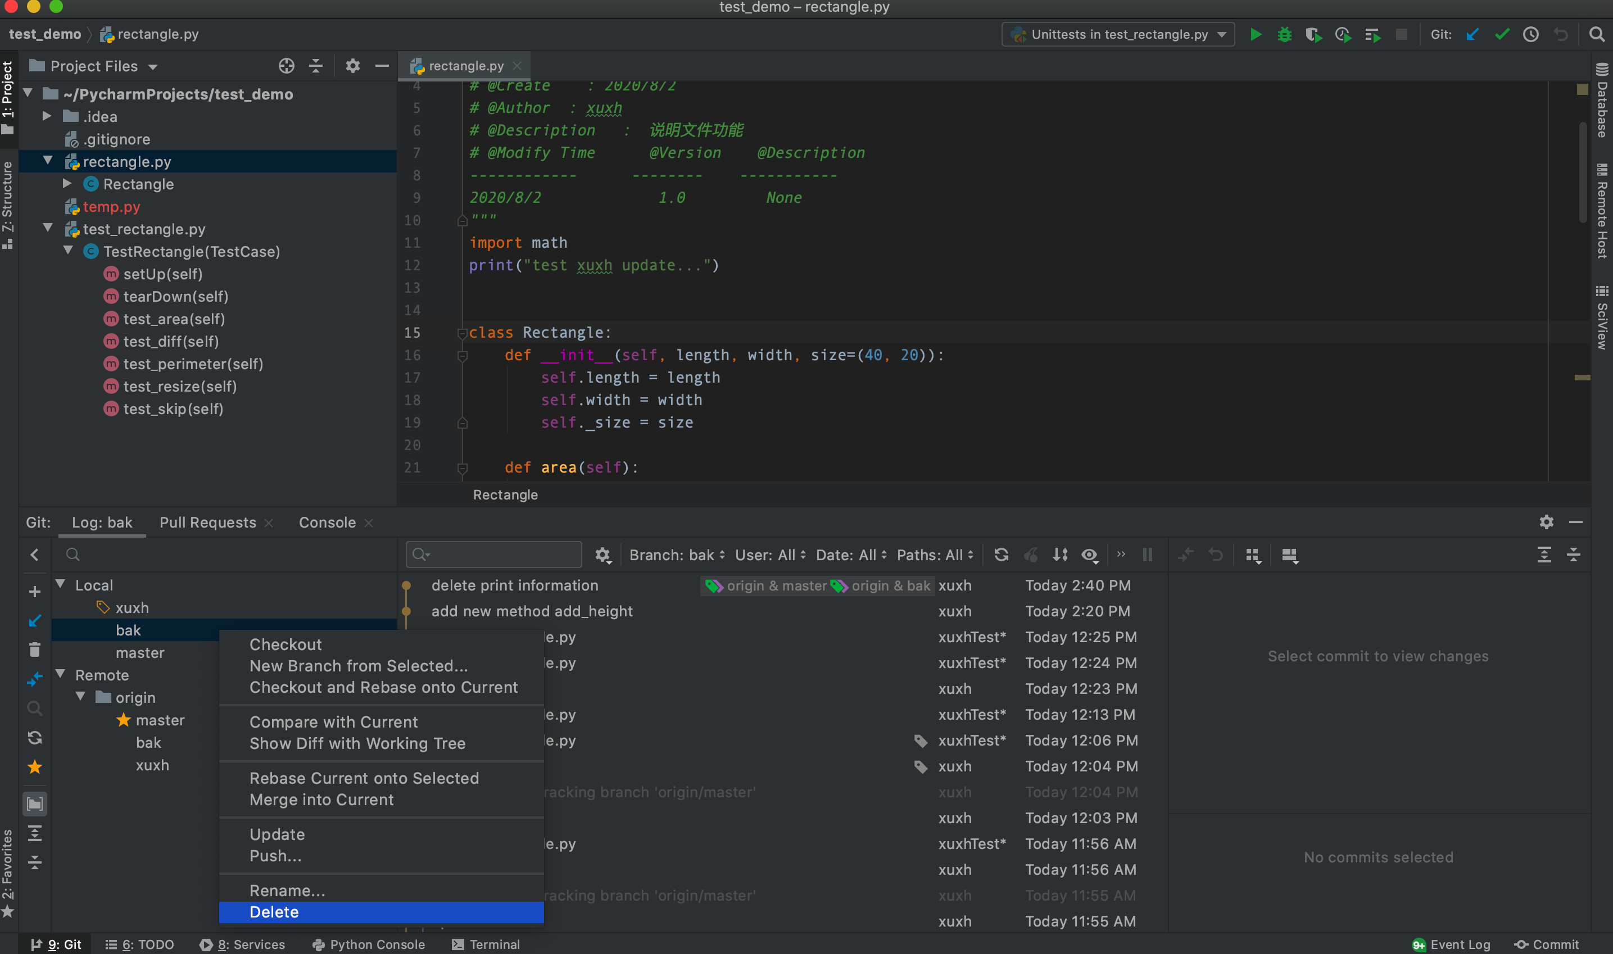Expand all in the commit details pane

1543,554
